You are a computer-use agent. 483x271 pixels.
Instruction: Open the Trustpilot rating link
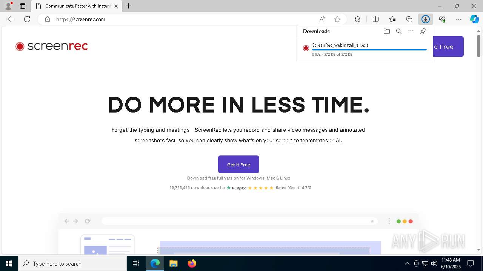pos(236,188)
